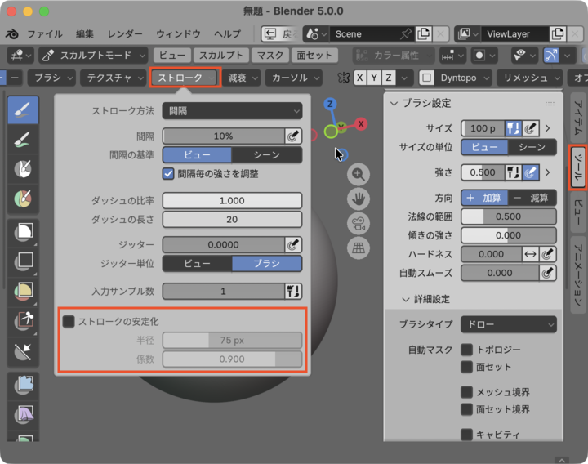
Task: Open the ストローク方法 dropdown
Action: coord(232,110)
